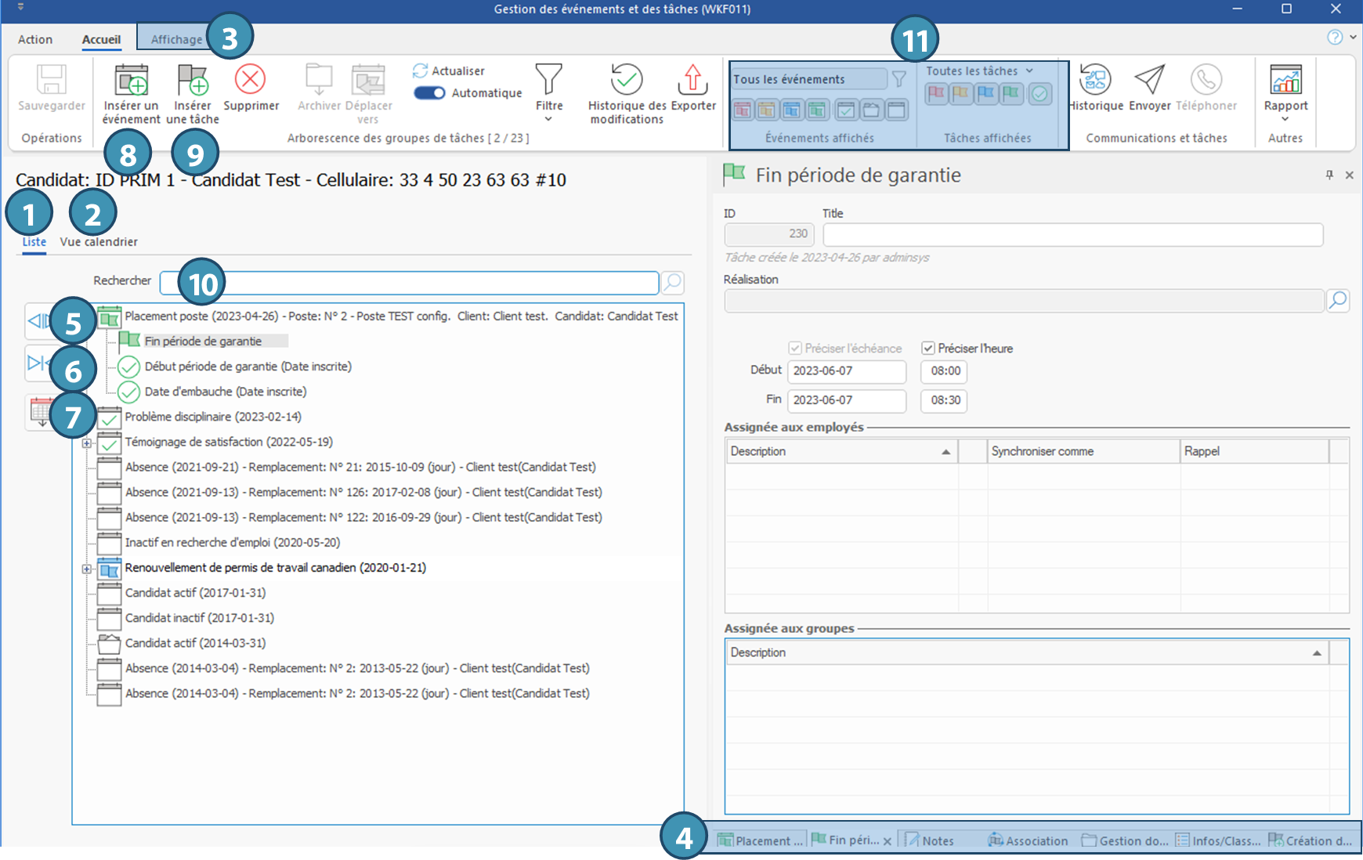Click the magnifier next to Réalisation field

(1338, 300)
